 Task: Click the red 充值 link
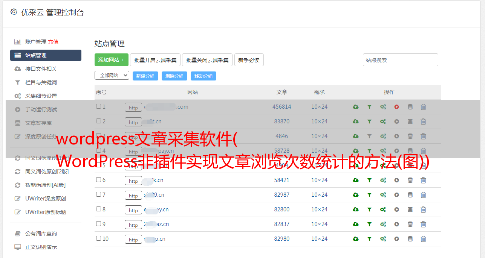tap(53, 42)
